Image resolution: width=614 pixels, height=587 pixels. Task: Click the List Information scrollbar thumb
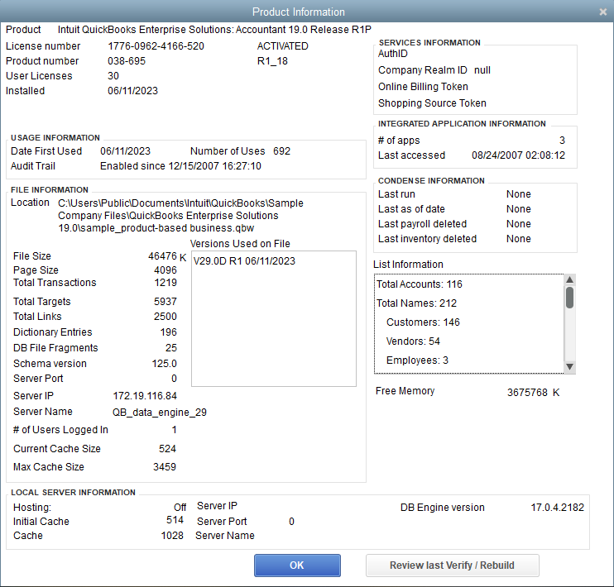click(x=570, y=298)
